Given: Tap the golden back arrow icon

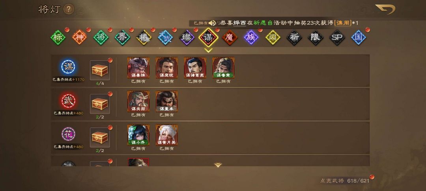Looking at the screenshot, I should [385, 9].
